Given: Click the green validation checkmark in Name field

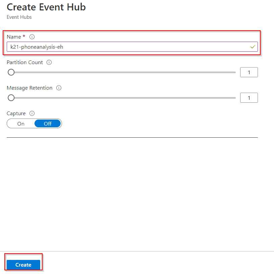Looking at the screenshot, I should (x=253, y=47).
